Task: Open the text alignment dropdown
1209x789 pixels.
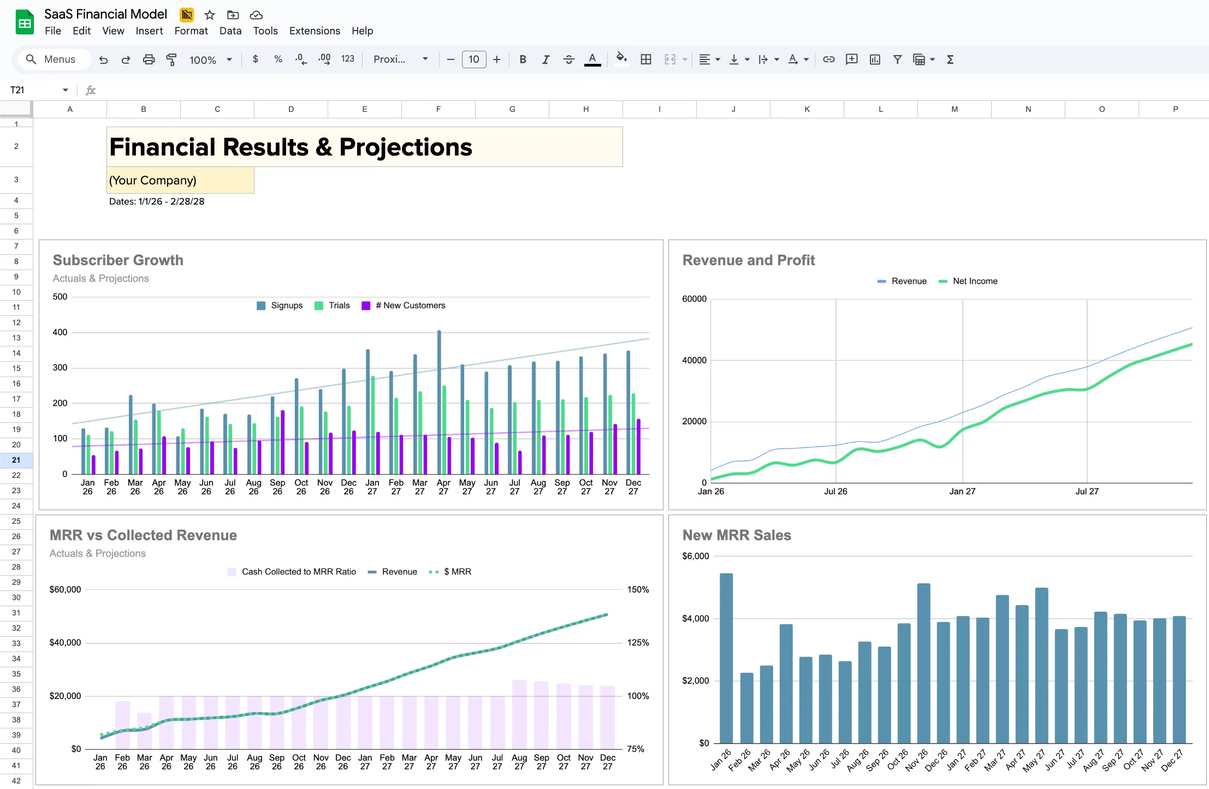Action: pos(708,59)
